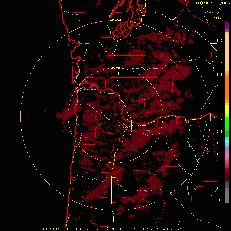Image resolution: width=231 pixels, height=231 pixels.
Task: Click the "[PHAS]" unit label
Action: tap(217, 18)
